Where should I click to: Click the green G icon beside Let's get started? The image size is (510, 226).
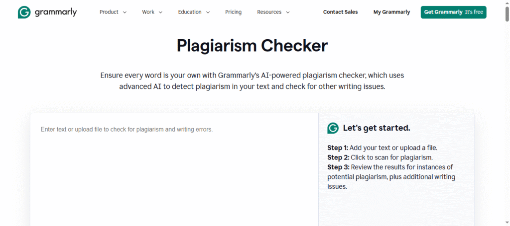333,128
